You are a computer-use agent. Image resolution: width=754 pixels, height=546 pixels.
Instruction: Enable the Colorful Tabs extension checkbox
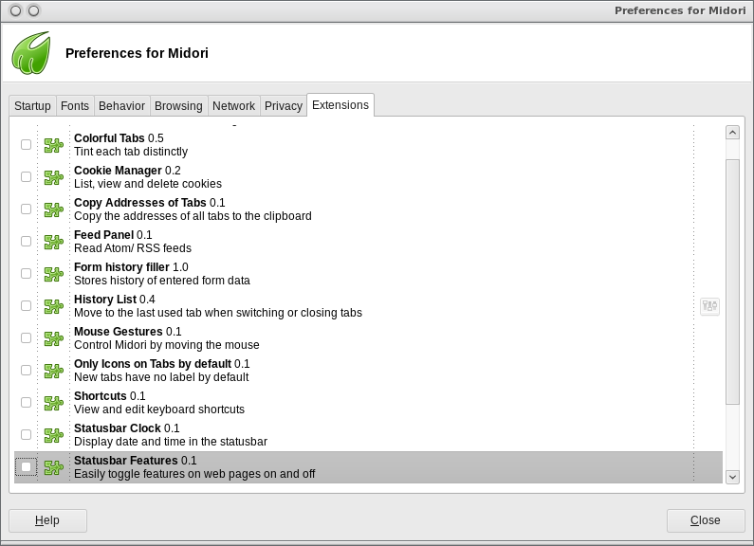pos(26,145)
